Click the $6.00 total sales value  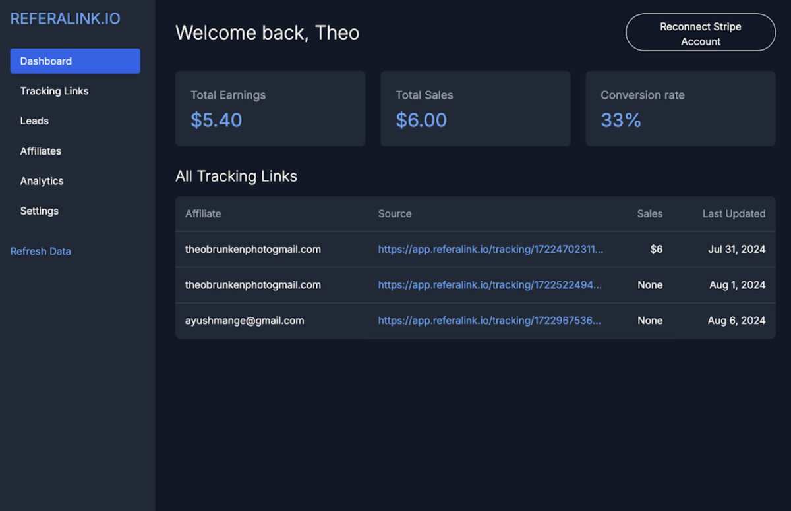tap(421, 121)
